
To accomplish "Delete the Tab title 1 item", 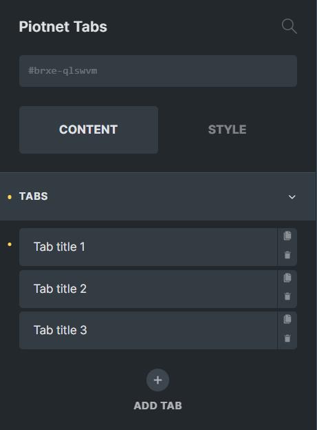I will (x=287, y=255).
